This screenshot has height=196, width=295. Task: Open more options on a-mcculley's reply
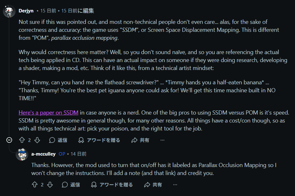(175, 185)
